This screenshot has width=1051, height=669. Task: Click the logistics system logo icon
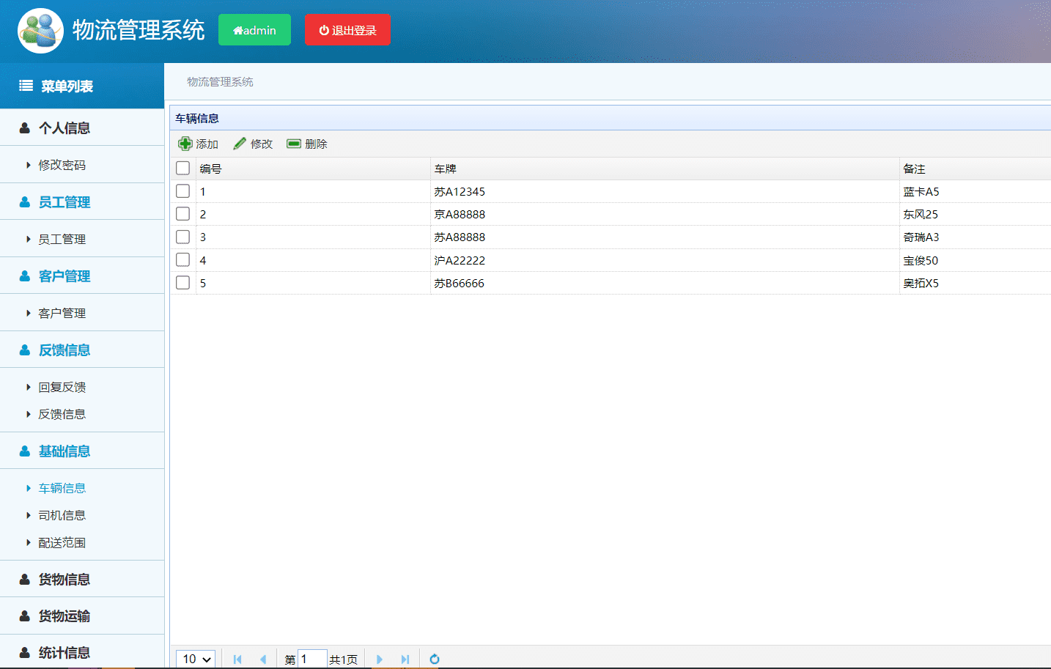point(40,31)
